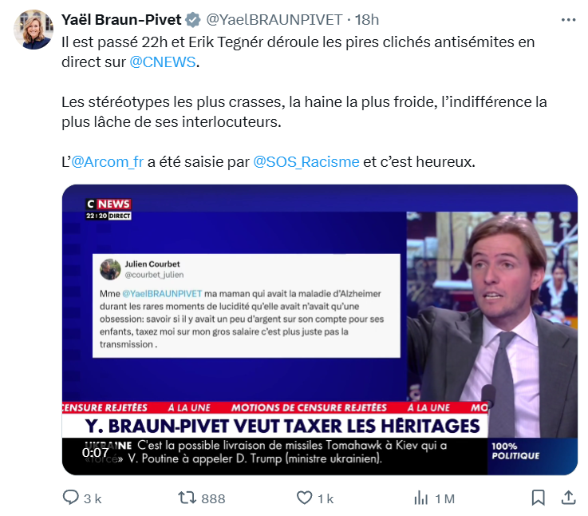This screenshot has width=588, height=516.
Task: Share the tweet via upload icon
Action: (x=569, y=498)
